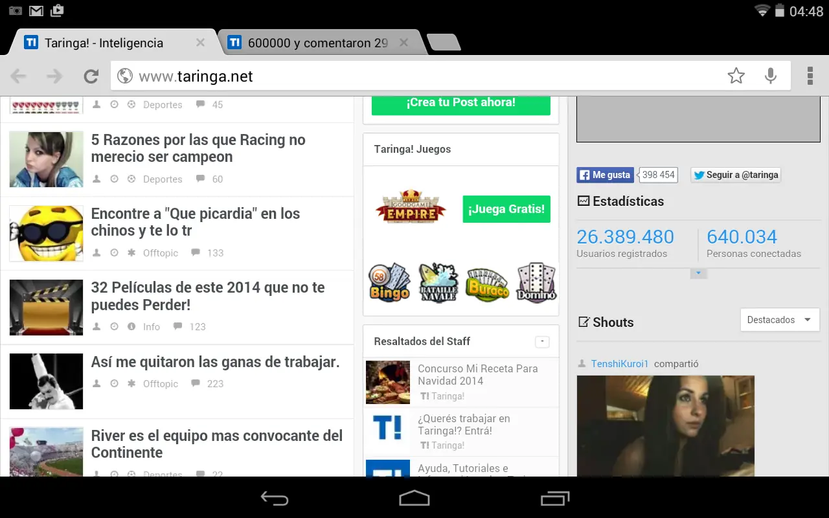This screenshot has width=829, height=518.
Task: Click the '¡Juega Gratis!' button
Action: click(506, 209)
